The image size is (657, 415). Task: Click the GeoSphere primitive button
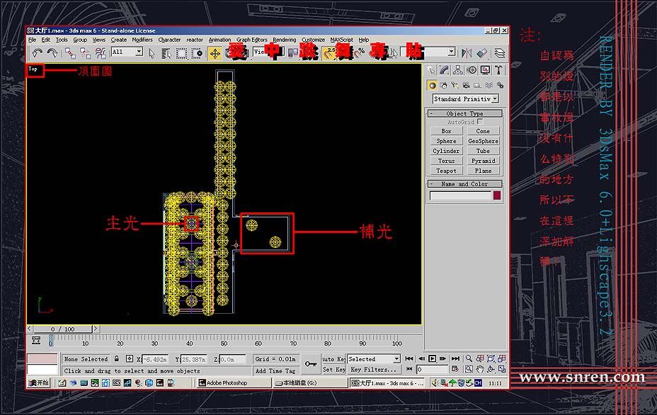click(x=483, y=141)
